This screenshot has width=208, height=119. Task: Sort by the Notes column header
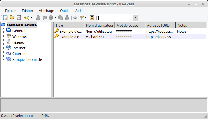click(191, 25)
